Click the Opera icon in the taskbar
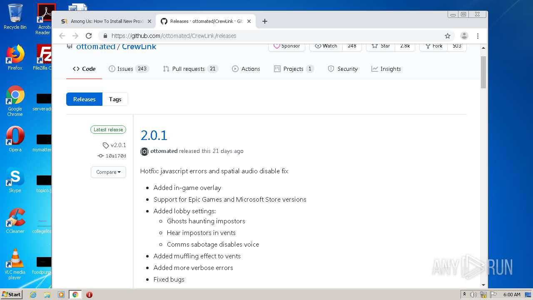This screenshot has width=533, height=300. pyautogui.click(x=89, y=295)
